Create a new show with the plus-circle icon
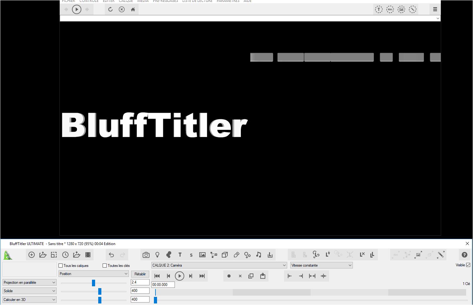The width and height of the screenshot is (473, 305). [x=32, y=255]
